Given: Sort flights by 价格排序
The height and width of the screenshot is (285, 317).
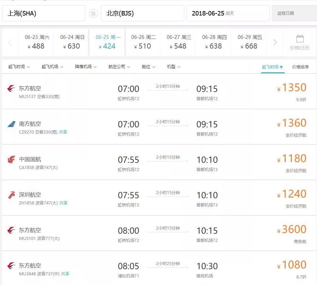Looking at the screenshot, I should coord(300,67).
